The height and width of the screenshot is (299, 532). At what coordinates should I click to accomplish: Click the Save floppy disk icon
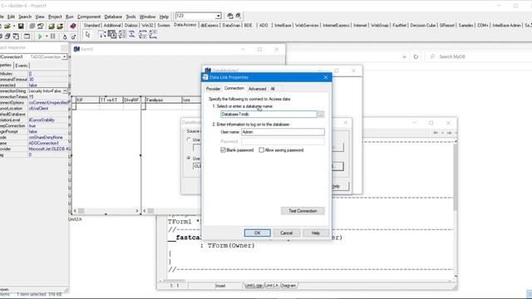21,26
